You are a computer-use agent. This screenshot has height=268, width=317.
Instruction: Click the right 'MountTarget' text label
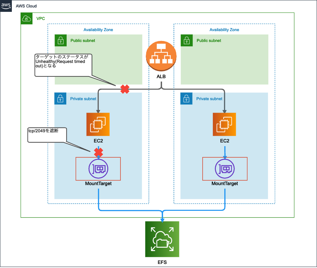[225, 184]
